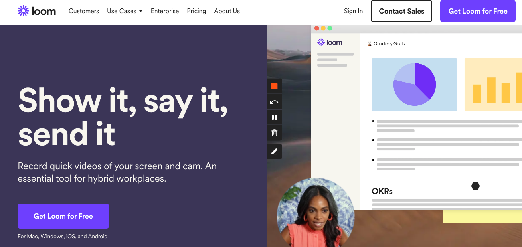Pause the recording with the pause icon

[x=274, y=117]
